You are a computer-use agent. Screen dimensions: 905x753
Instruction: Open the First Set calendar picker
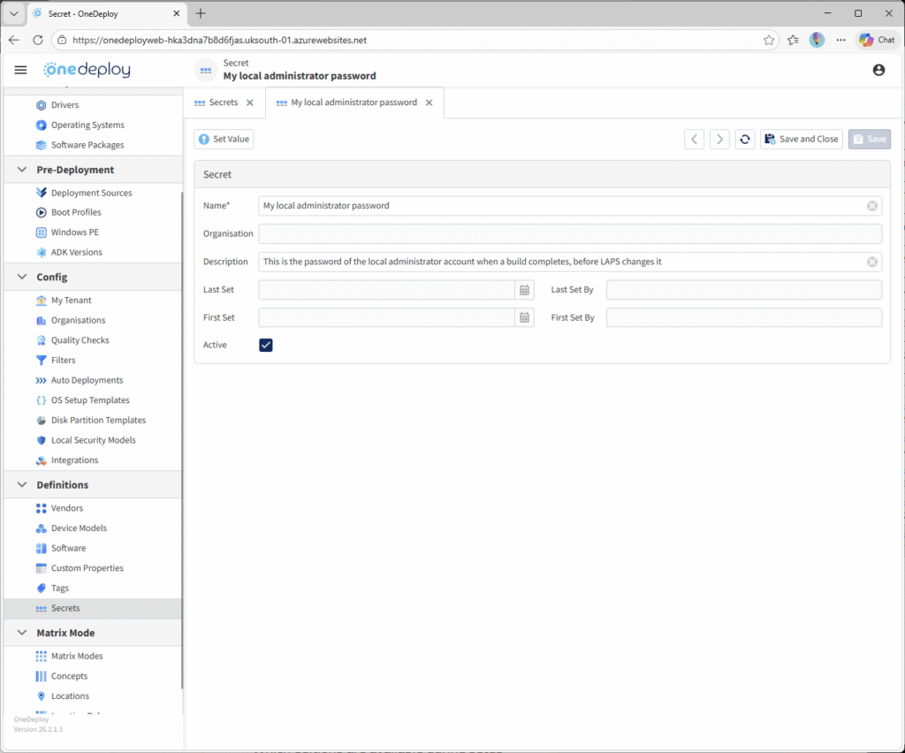(x=524, y=317)
